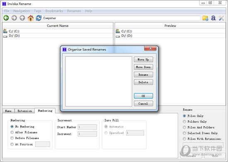Viewport: 228px width, 162px height.
Task: Click the blue letter 'a' toolbar icon
Action: 213,18
